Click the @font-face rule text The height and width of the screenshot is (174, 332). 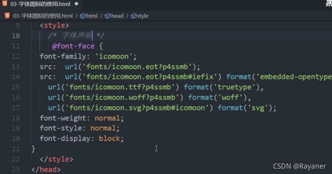point(73,46)
